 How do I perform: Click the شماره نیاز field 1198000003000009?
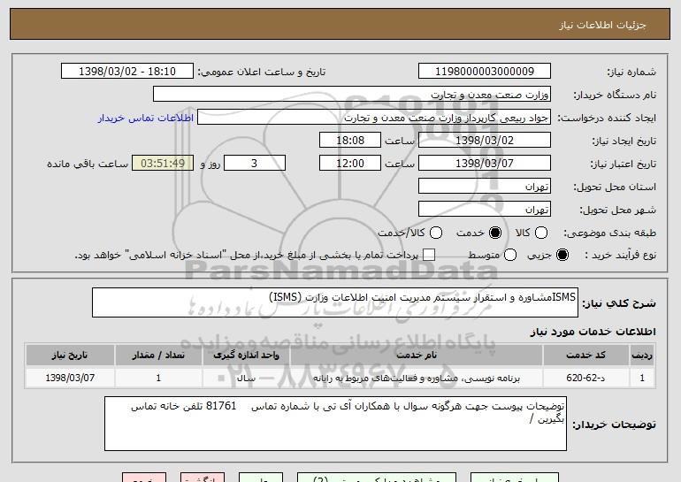[485, 72]
